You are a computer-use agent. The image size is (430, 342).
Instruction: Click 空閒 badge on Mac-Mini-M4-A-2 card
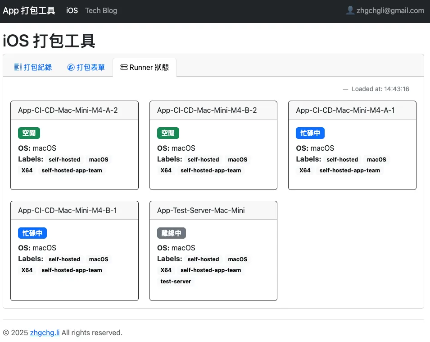pyautogui.click(x=29, y=133)
